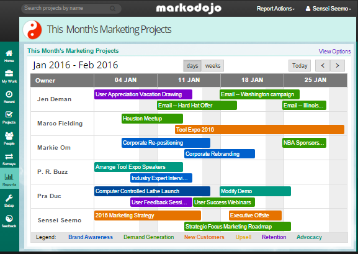Image resolution: width=358 pixels, height=254 pixels.
Task: Click in the project search field
Action: (71, 9)
